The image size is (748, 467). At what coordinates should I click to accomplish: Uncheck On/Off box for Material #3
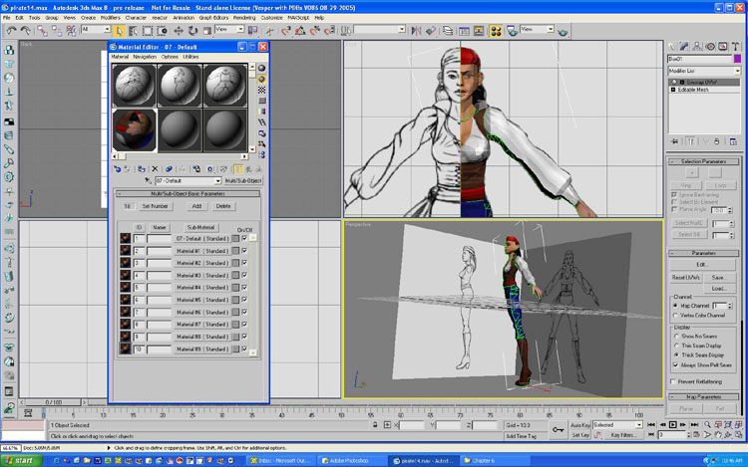point(244,275)
